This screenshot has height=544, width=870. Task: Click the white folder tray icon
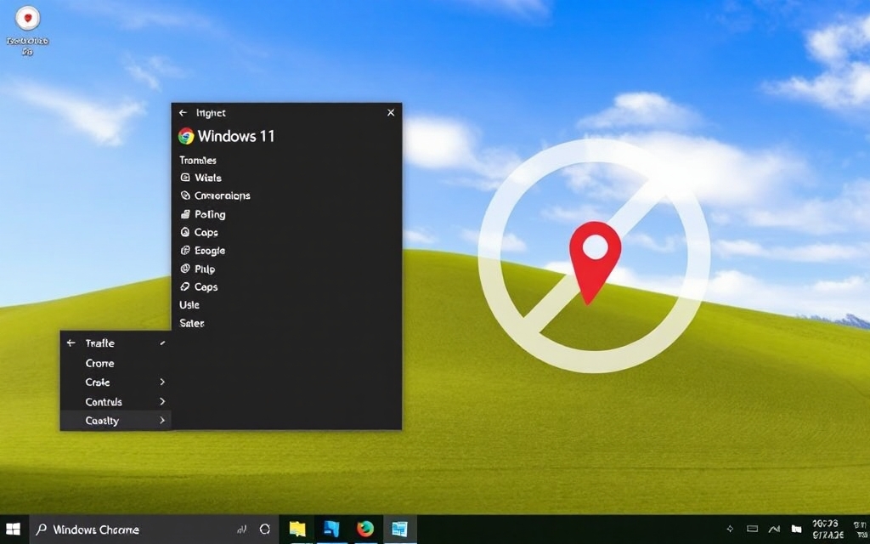[797, 529]
